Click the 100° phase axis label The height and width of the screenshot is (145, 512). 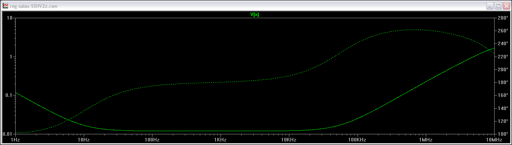point(503,134)
